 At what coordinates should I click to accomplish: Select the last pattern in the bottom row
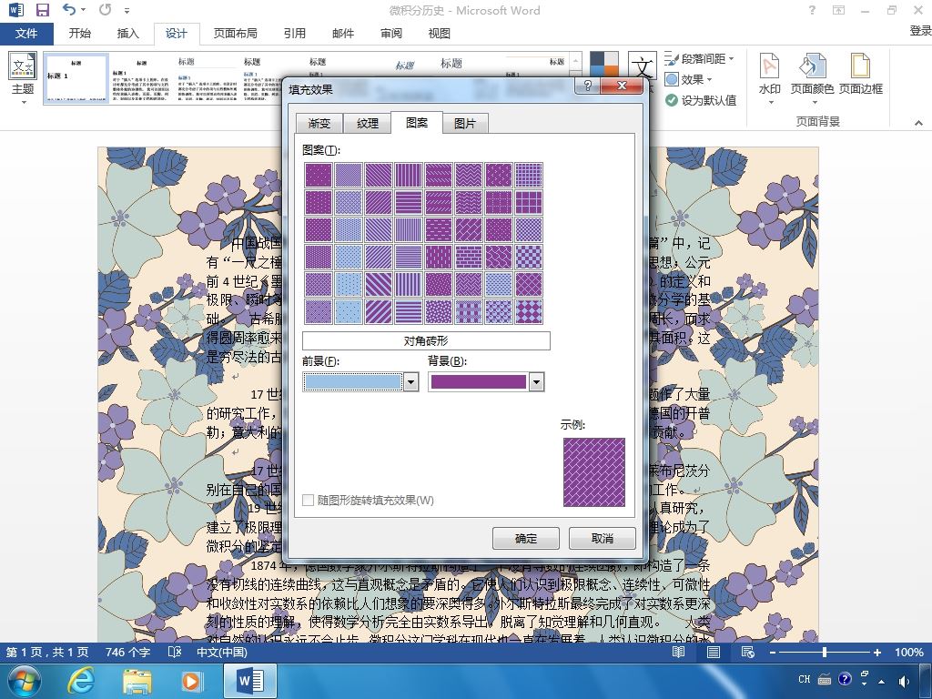click(529, 311)
